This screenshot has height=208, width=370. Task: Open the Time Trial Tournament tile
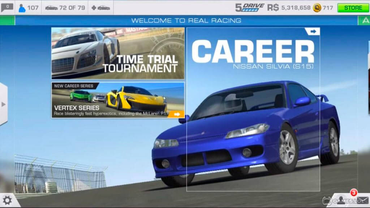click(x=118, y=53)
